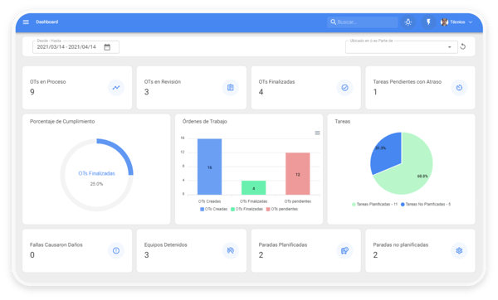Image resolution: width=498 pixels, height=300 pixels.
Task: Open the Órdenes de Trabajo chart menu
Action: 317,133
